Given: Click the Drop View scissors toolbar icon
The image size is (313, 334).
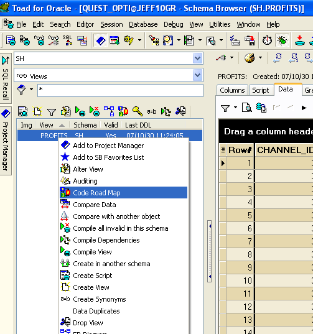Looking at the screenshot, I should (180, 111).
